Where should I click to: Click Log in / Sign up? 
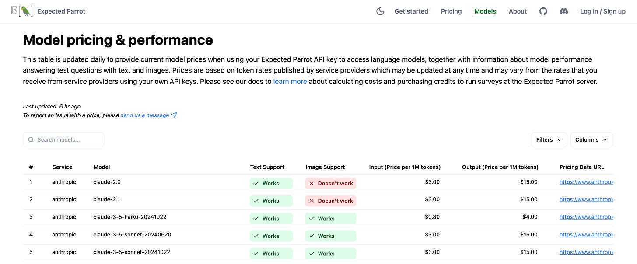coord(602,11)
